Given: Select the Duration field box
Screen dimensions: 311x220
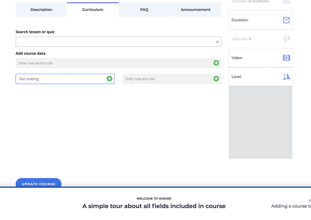Looking at the screenshot, I should 255,20.
